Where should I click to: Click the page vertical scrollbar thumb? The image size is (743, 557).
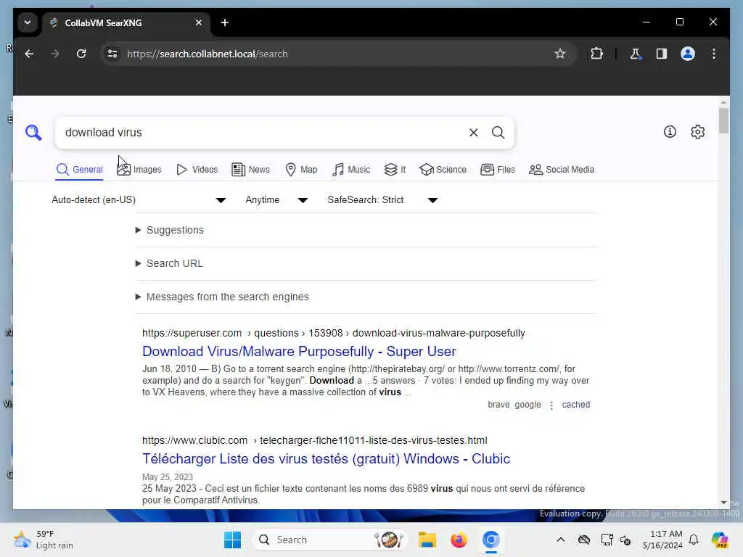click(723, 121)
